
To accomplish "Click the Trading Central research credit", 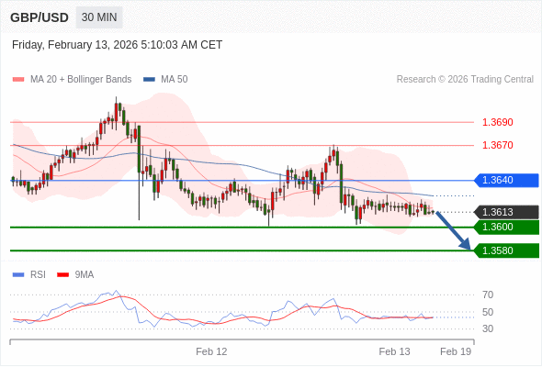I will (x=465, y=80).
